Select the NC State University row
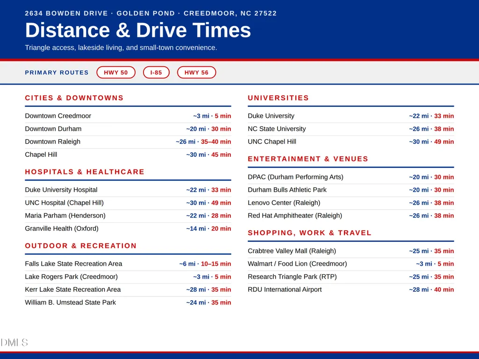This screenshot has width=479, height=359. (x=350, y=129)
